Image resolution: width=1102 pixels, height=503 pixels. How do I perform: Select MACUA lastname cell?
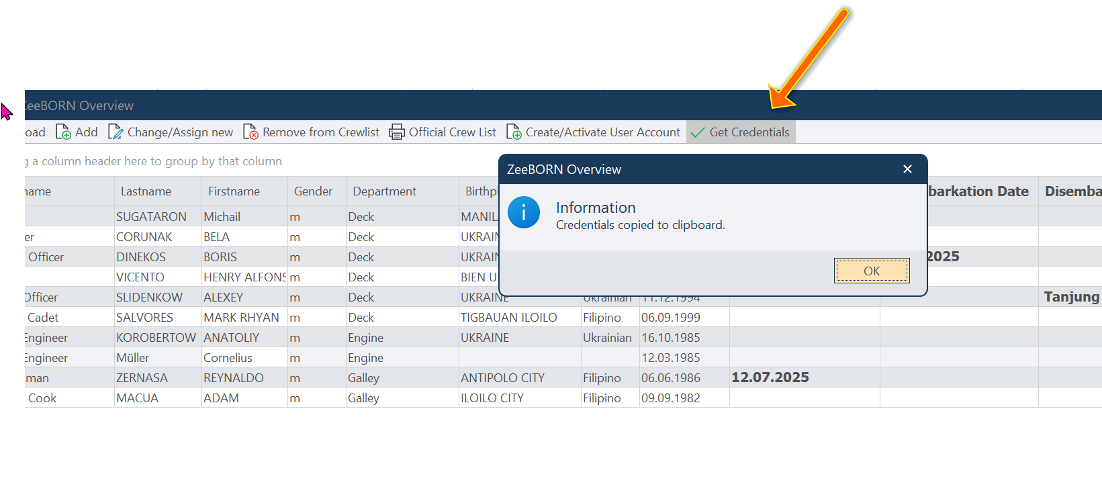[158, 398]
